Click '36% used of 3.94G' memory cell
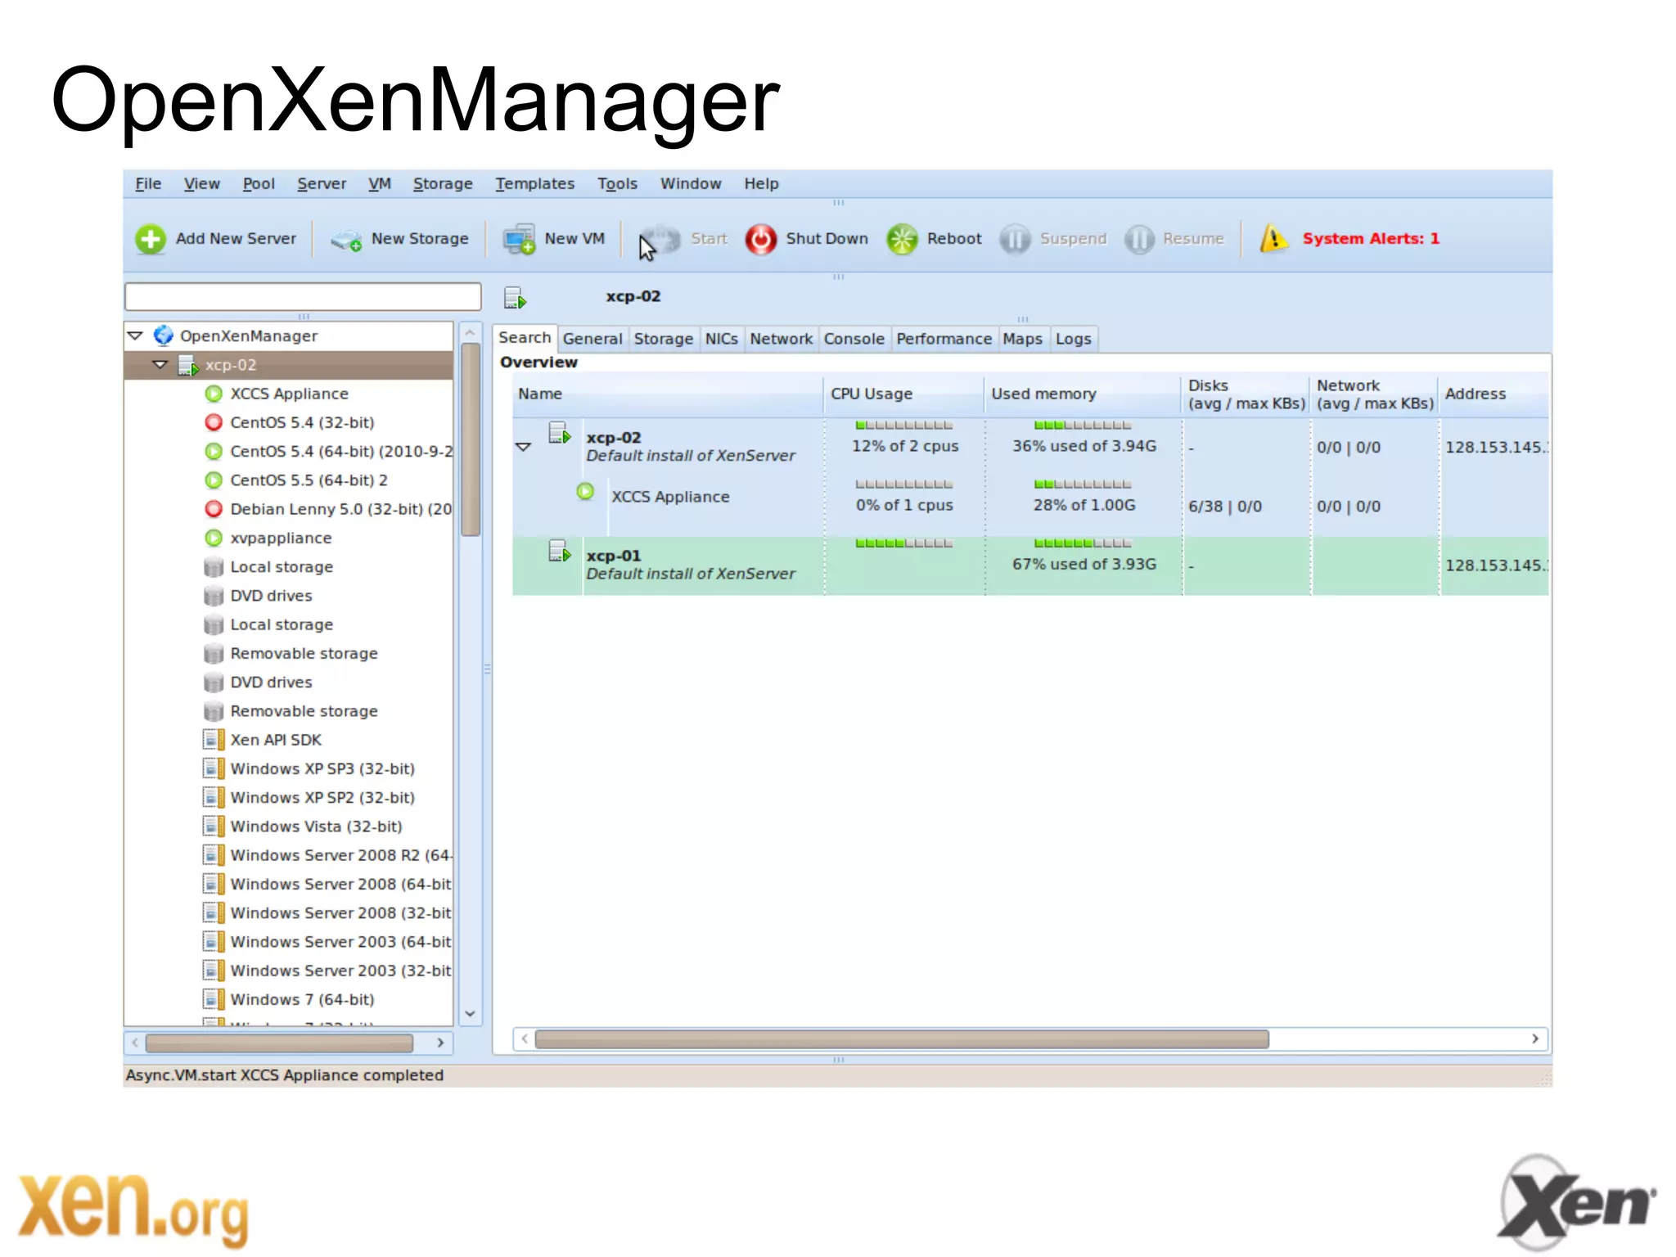This screenshot has height=1257, width=1676. [1084, 446]
